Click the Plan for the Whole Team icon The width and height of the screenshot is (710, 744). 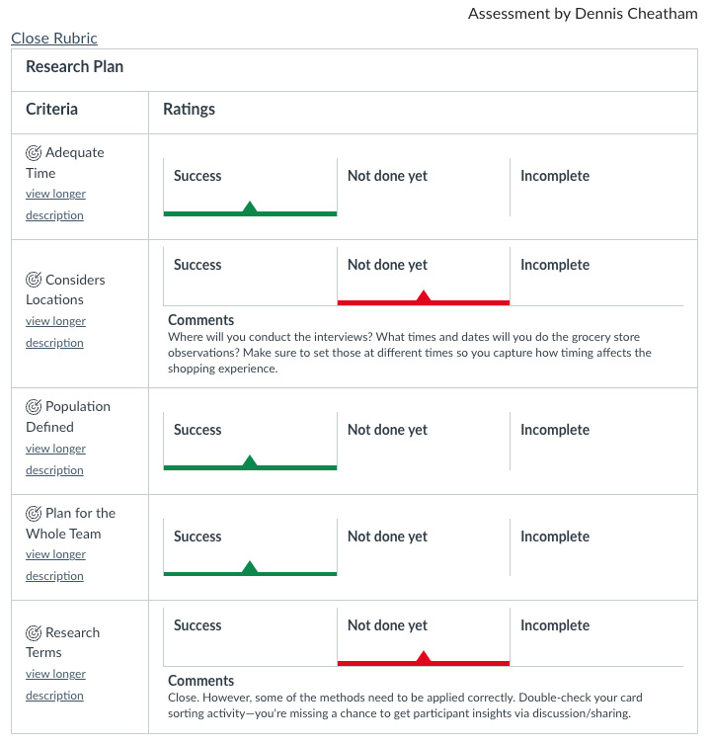(34, 514)
